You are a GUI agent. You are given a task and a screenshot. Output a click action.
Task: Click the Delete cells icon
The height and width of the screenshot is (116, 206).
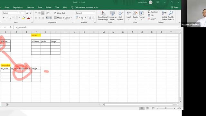[135, 13]
